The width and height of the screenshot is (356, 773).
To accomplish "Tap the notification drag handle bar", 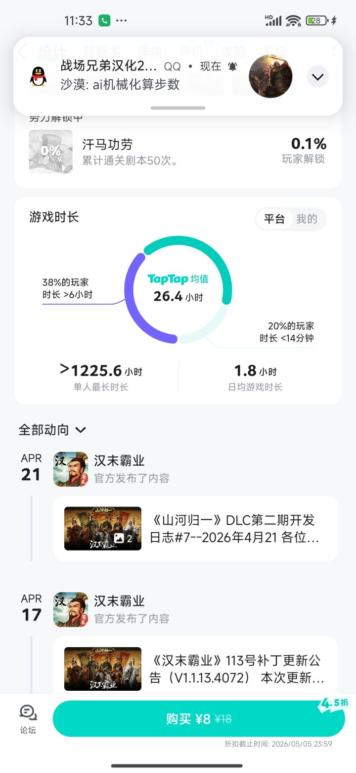I will tap(178, 108).
